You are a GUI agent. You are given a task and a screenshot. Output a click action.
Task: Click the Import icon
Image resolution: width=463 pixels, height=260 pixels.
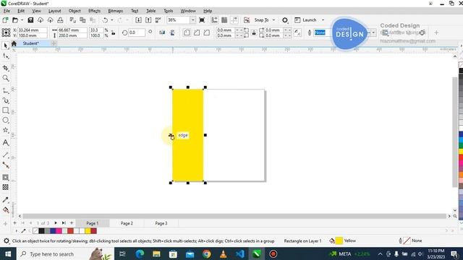138,20
